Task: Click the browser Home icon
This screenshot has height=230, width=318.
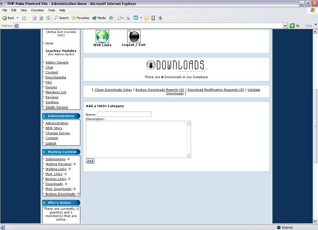Action: click(48, 18)
